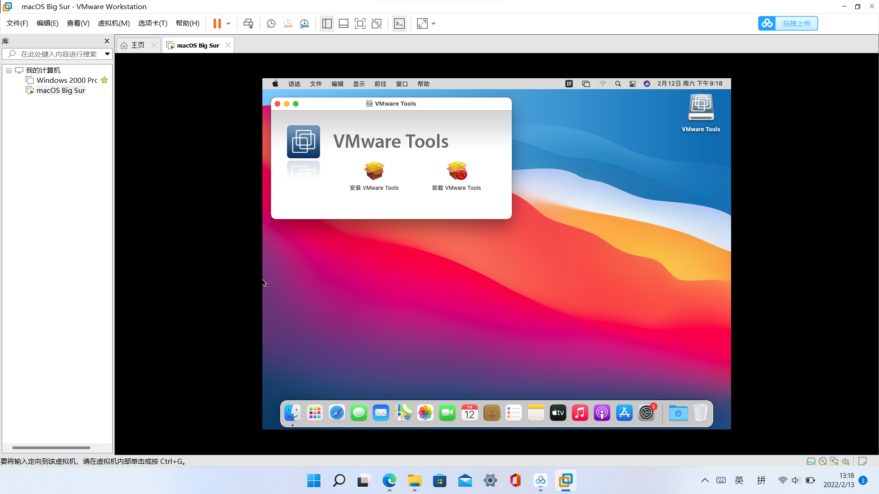The width and height of the screenshot is (879, 494).
Task: Click the library horizontal scrollbar
Action: click(51, 447)
